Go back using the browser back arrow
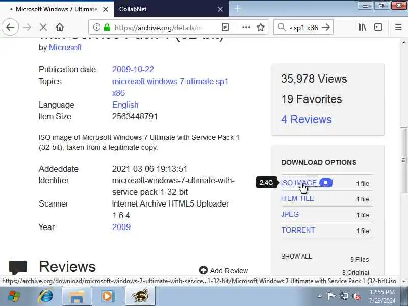 (10, 27)
